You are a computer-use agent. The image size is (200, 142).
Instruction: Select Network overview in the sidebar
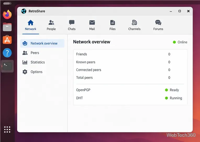coord(42,43)
